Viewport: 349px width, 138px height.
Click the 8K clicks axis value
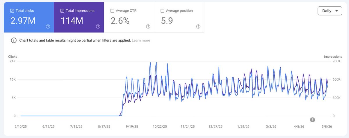click(13, 98)
